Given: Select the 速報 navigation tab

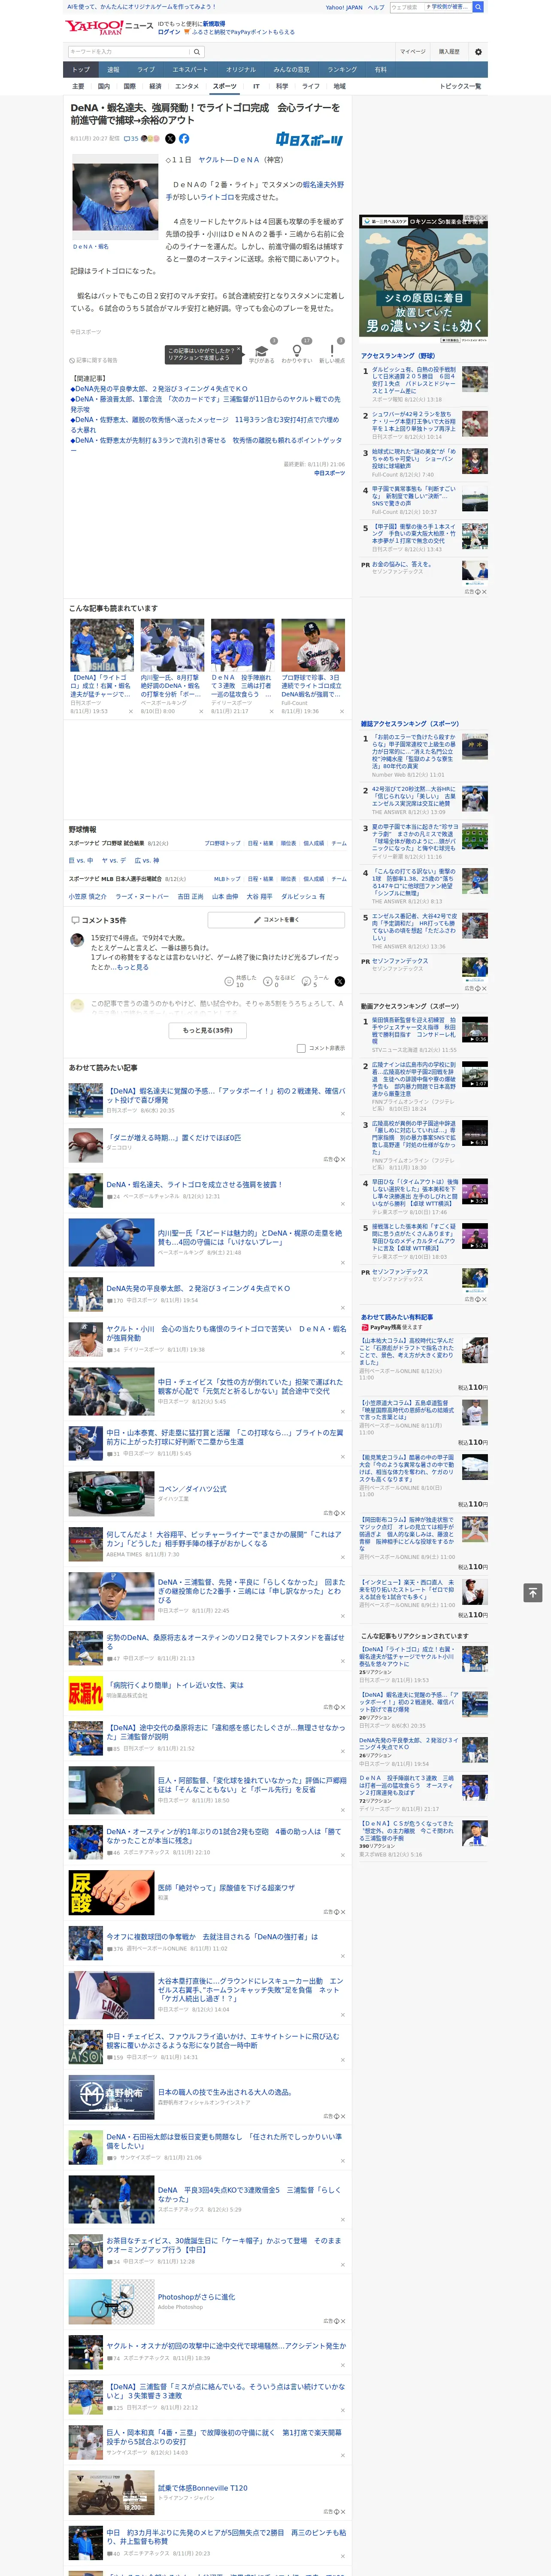Looking at the screenshot, I should click(113, 70).
